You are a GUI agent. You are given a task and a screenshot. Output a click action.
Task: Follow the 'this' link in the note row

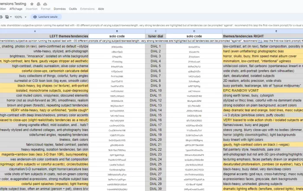click(260, 41)
